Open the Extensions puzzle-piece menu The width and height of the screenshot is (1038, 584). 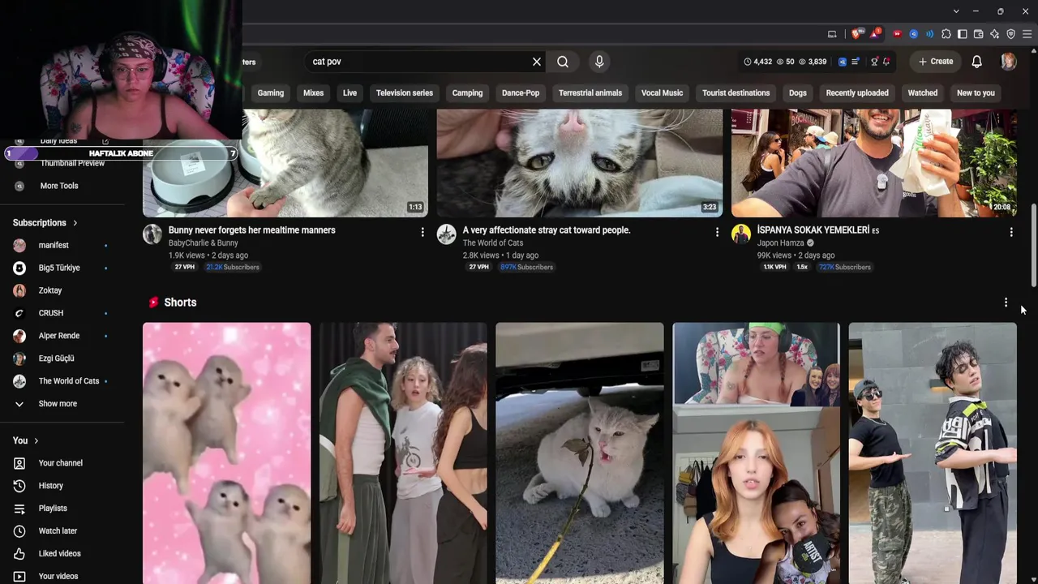click(x=946, y=34)
